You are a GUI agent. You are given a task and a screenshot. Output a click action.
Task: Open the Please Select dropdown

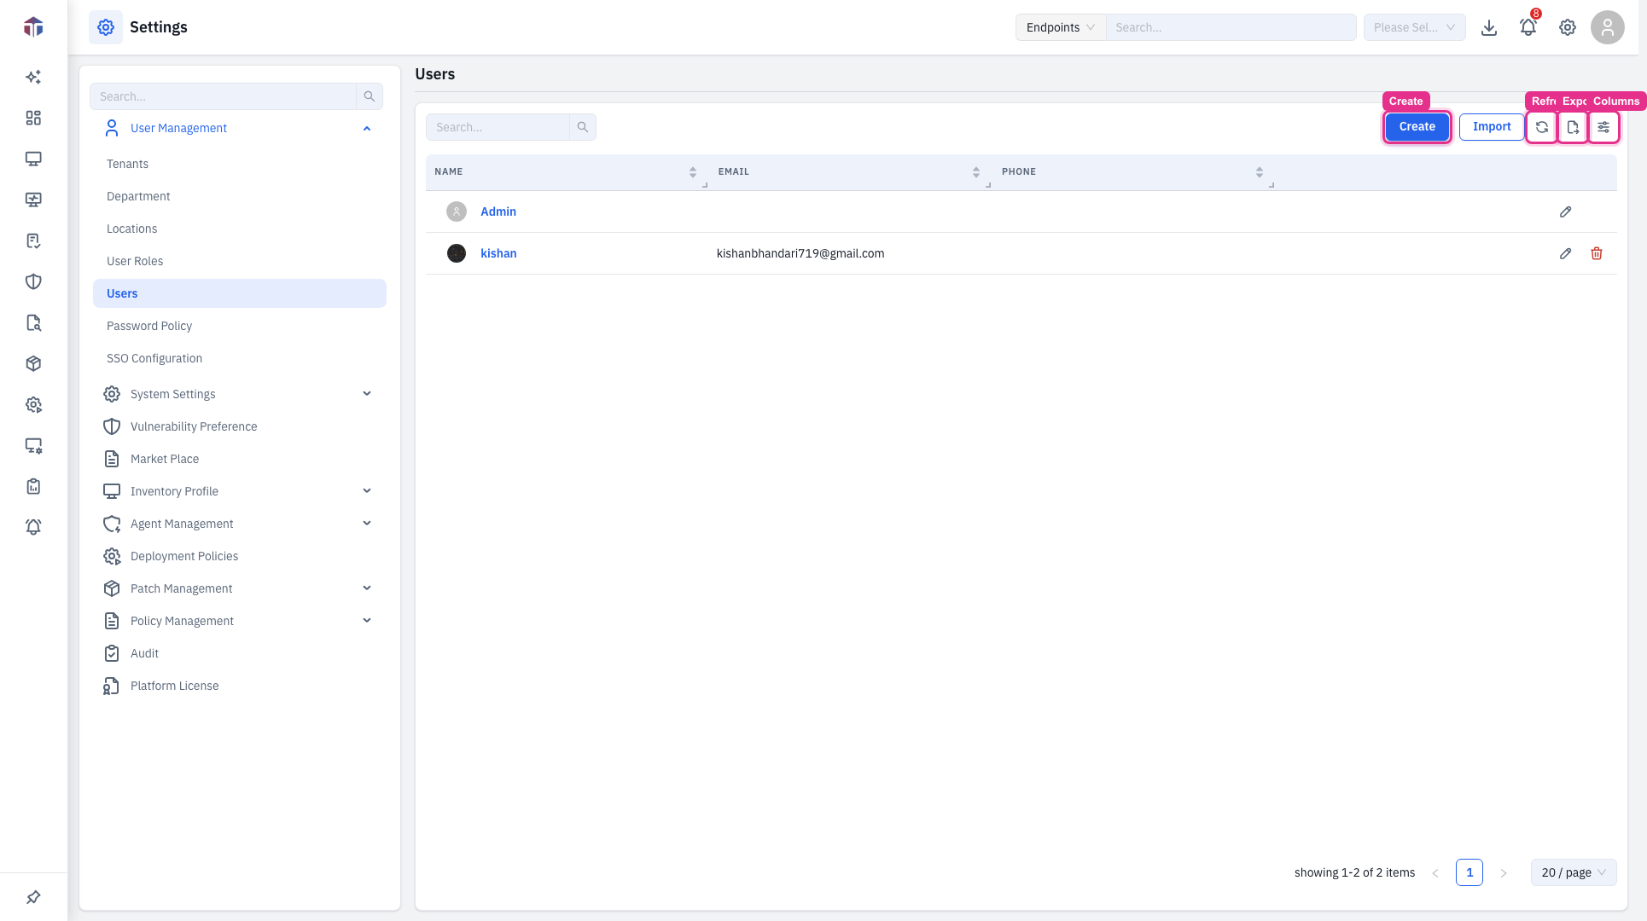[1414, 27]
